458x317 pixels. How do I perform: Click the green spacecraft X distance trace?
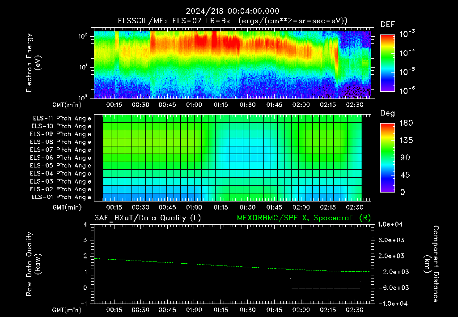click(x=233, y=266)
